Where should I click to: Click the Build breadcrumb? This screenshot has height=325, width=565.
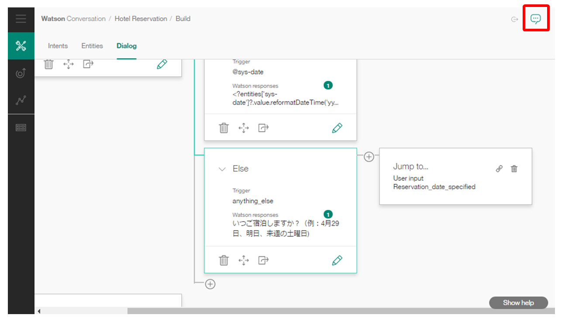[x=183, y=19]
